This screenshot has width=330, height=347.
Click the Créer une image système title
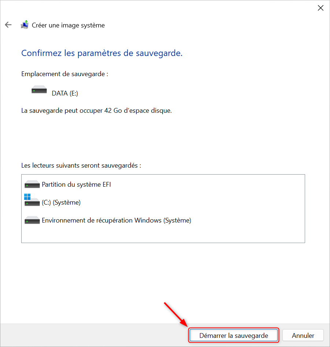click(68, 25)
